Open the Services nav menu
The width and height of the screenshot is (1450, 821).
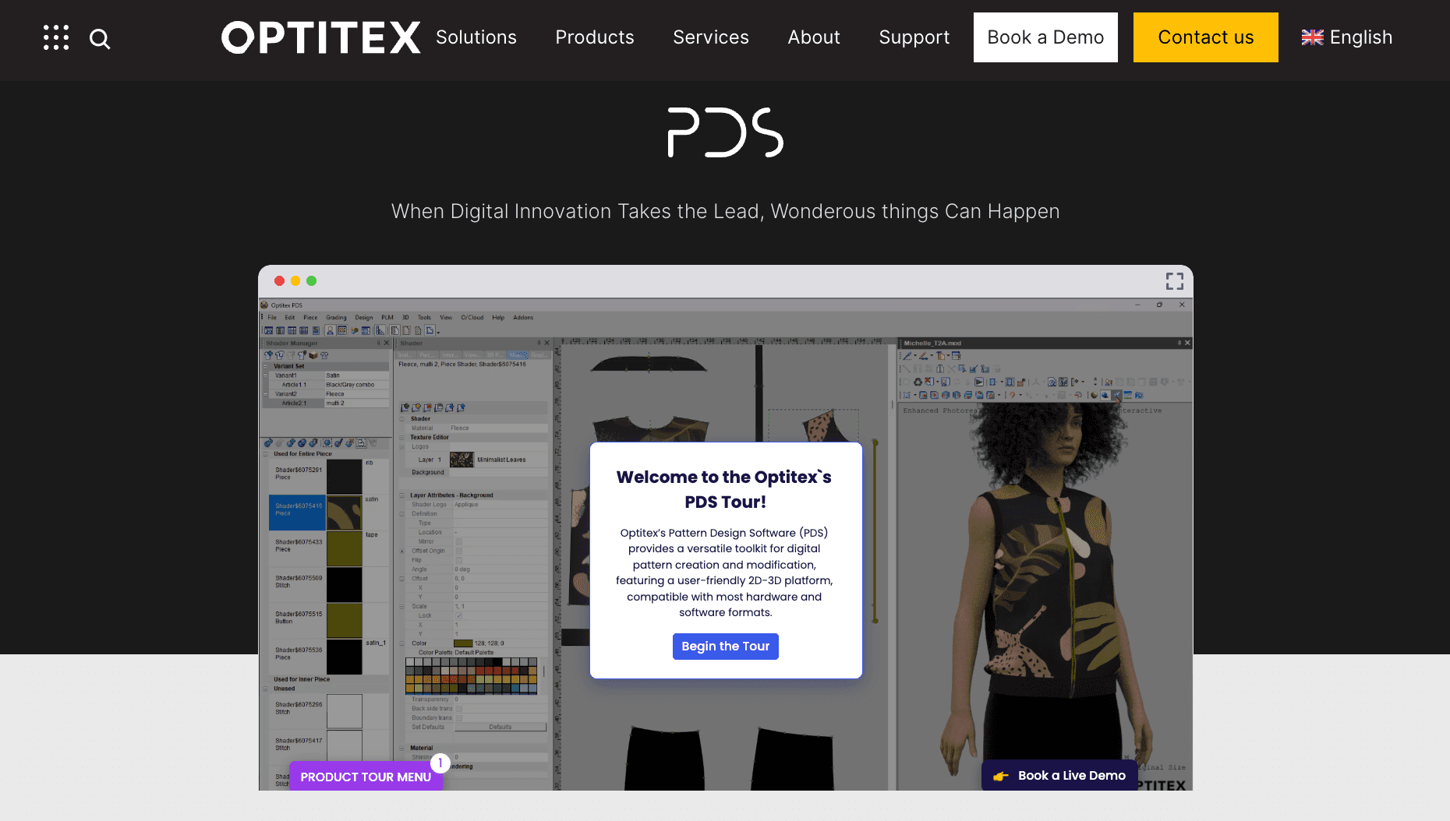711,37
